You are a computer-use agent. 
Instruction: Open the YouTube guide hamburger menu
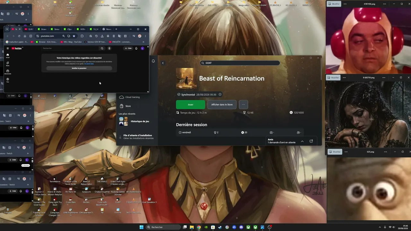pos(8,48)
